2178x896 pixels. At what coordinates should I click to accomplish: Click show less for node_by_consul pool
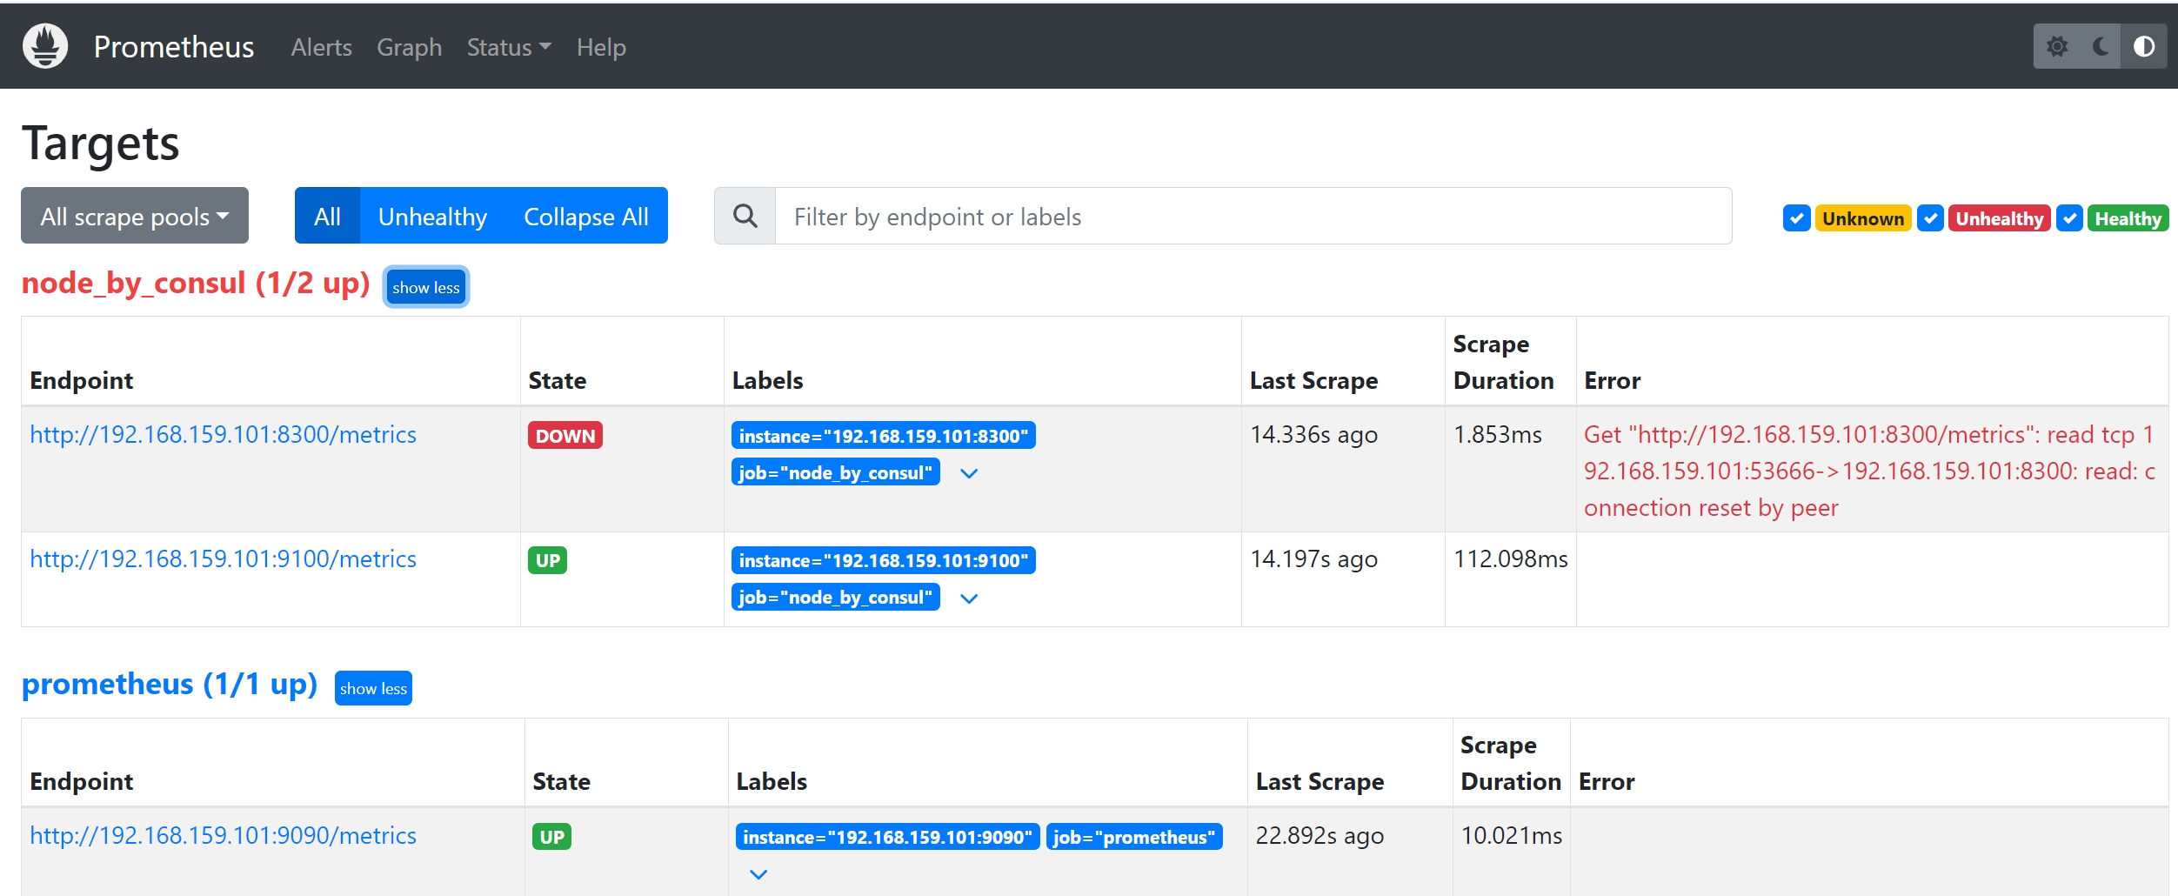point(426,287)
